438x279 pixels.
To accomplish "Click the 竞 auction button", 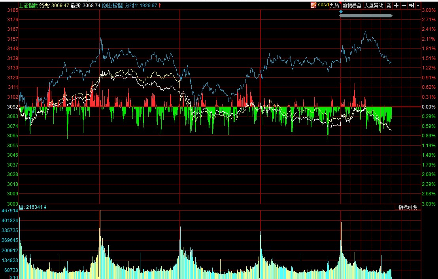I will (389, 6).
